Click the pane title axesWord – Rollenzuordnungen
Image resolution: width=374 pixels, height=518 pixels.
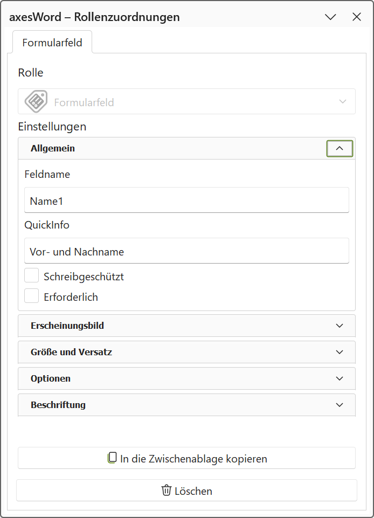click(x=94, y=17)
